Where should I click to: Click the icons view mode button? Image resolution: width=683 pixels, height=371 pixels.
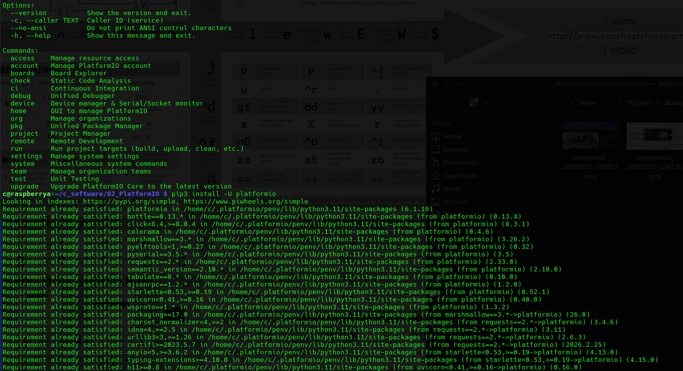(x=473, y=103)
